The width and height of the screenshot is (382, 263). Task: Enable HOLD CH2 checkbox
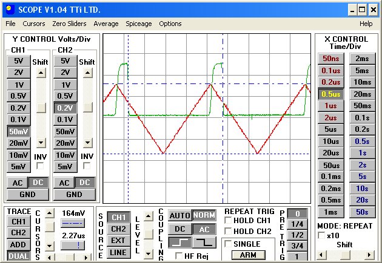pos(228,231)
